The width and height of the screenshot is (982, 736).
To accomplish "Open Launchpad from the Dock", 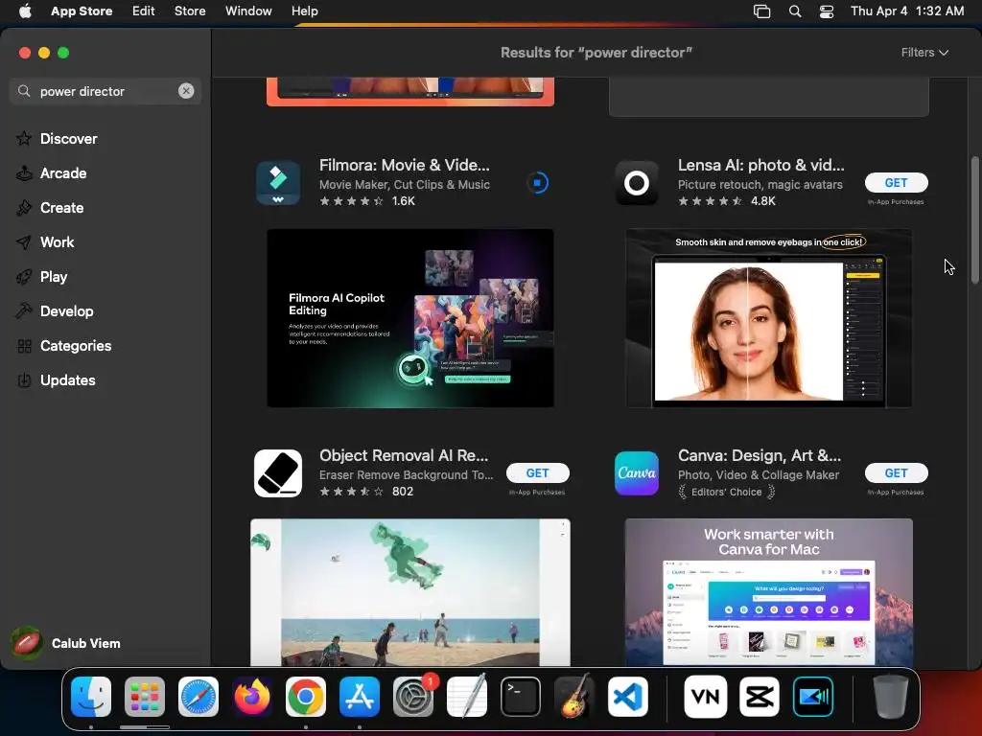I will click(x=145, y=697).
